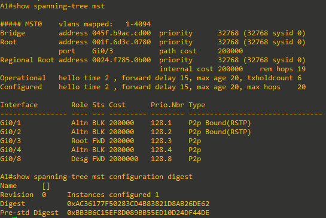Viewport: 326px width, 218px height.
Task: Select the Pre-std Digest value 0xBB3B6C15...
Action: click(138, 213)
